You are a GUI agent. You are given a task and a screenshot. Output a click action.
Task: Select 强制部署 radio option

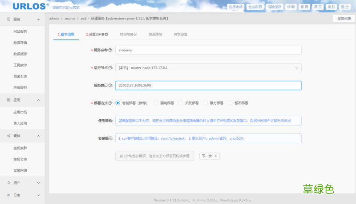pyautogui.click(x=156, y=103)
